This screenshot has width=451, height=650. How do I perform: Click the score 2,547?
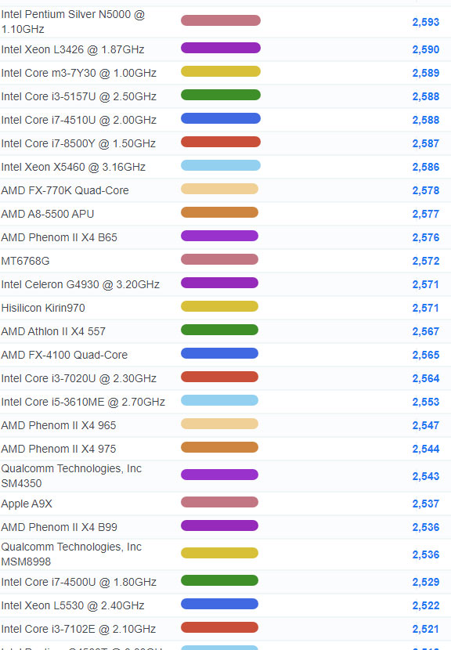(426, 425)
